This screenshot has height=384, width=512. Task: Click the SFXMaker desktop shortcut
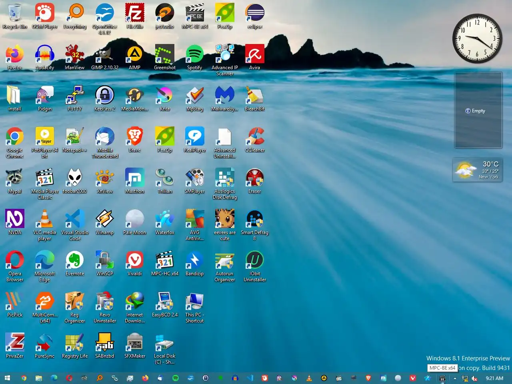[135, 346]
